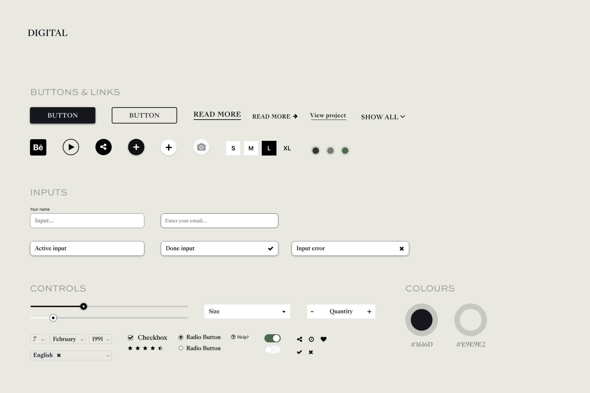Click the filled black BUTTON
The height and width of the screenshot is (393, 590).
tap(63, 115)
